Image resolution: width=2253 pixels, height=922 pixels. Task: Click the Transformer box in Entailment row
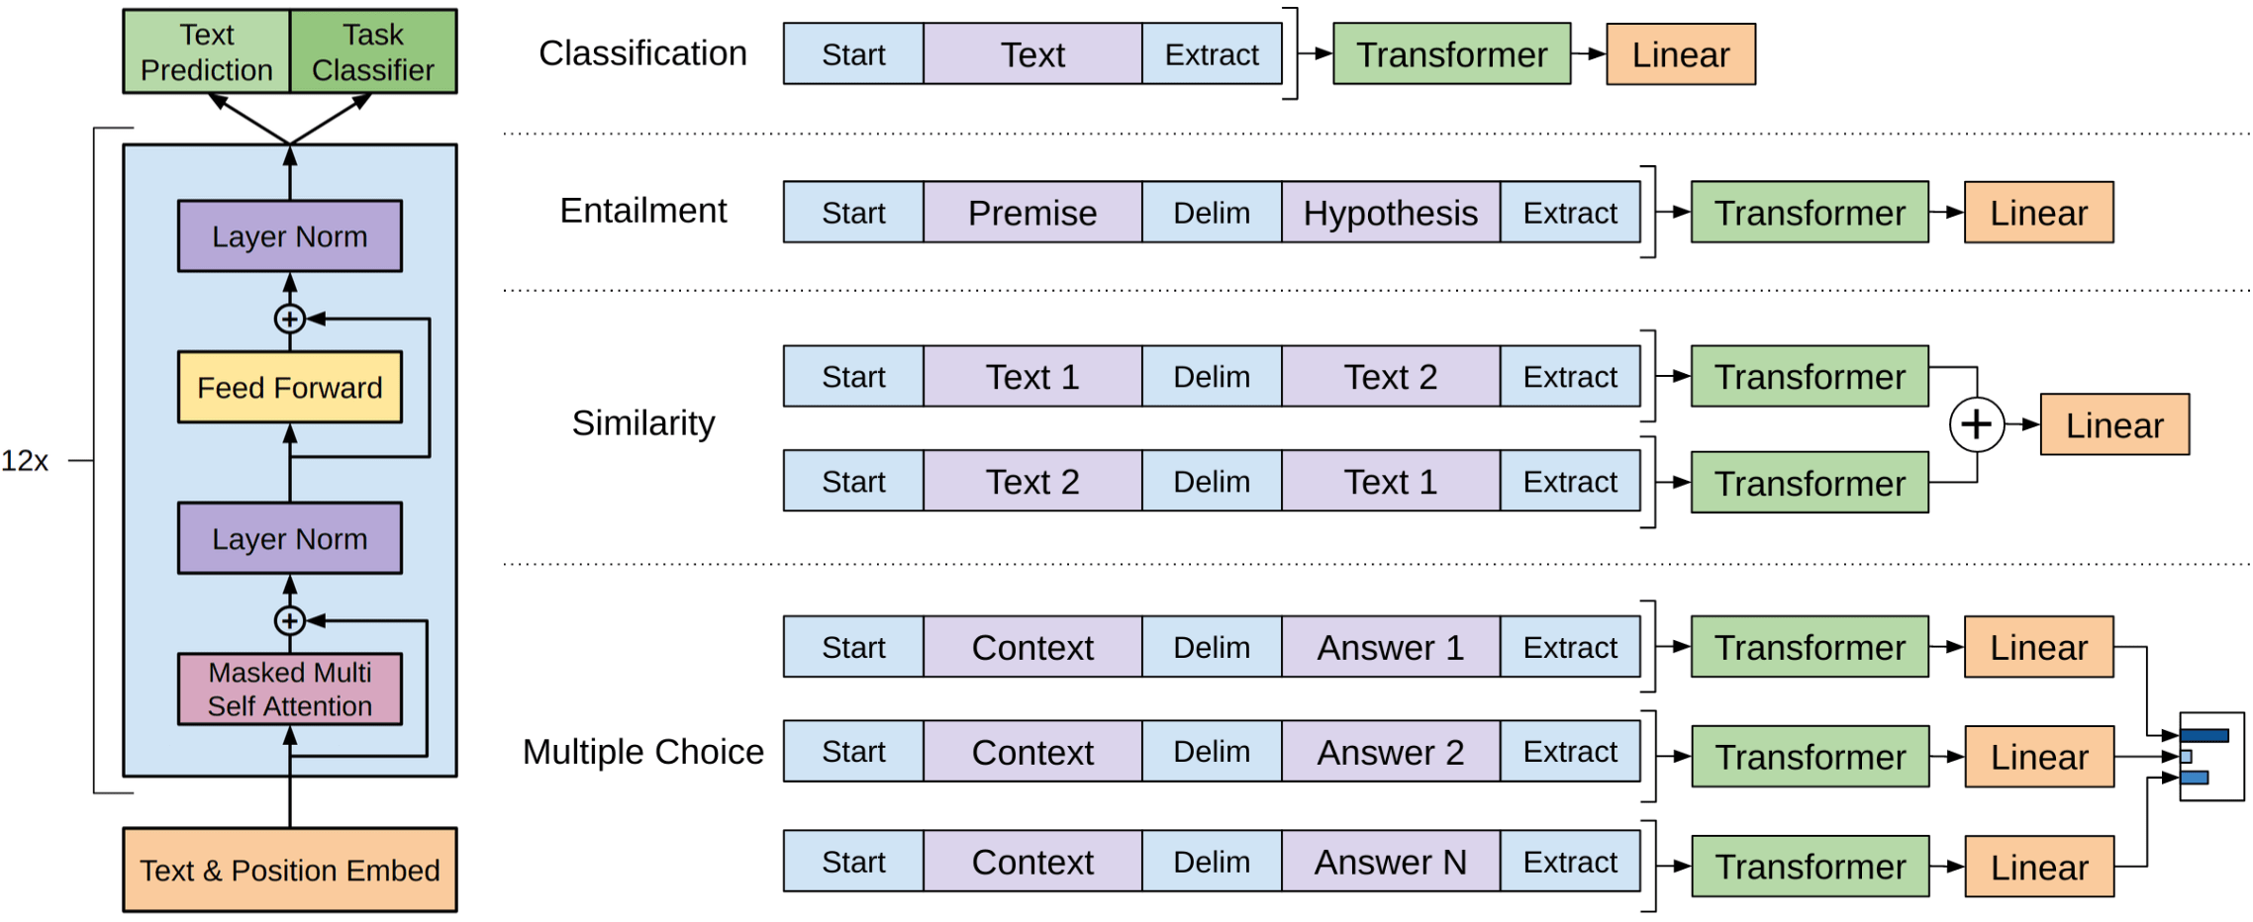pos(1810,212)
